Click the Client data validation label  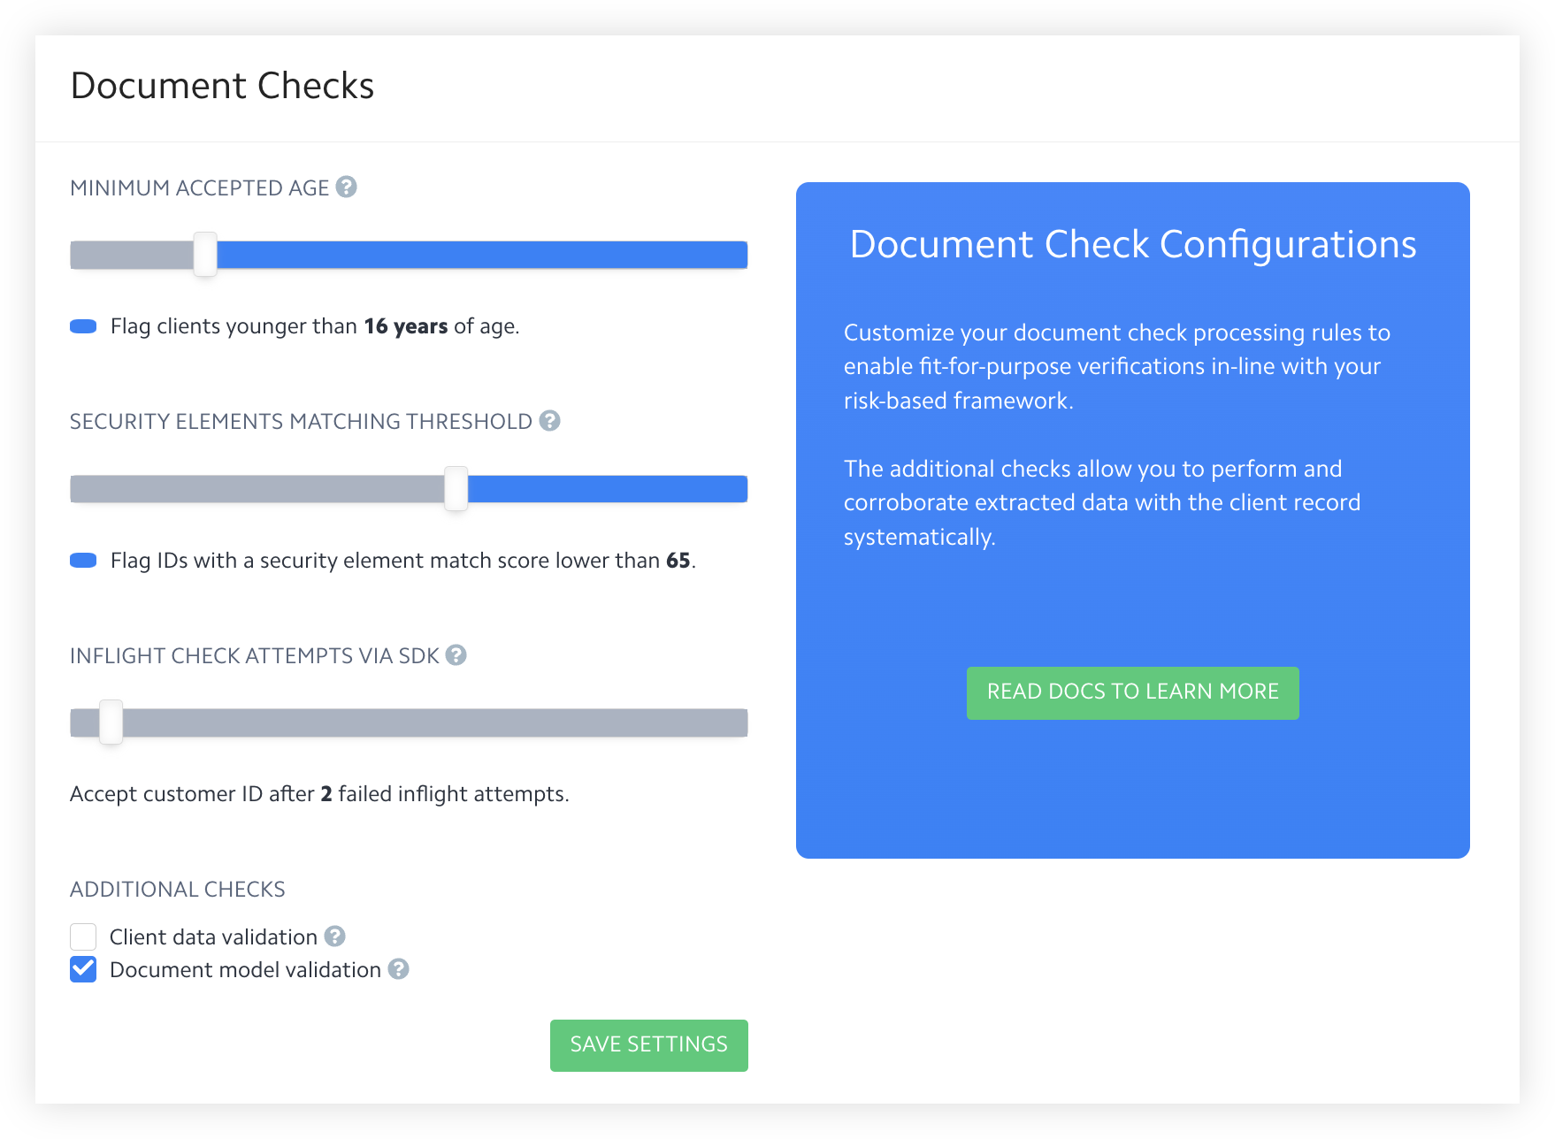213,936
